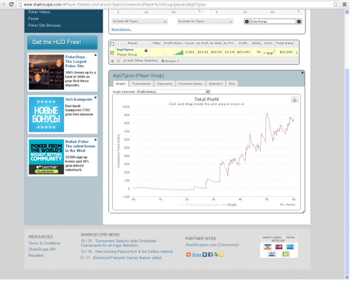Open the Opponents tab
The height and width of the screenshot is (287, 359).
coord(165,83)
